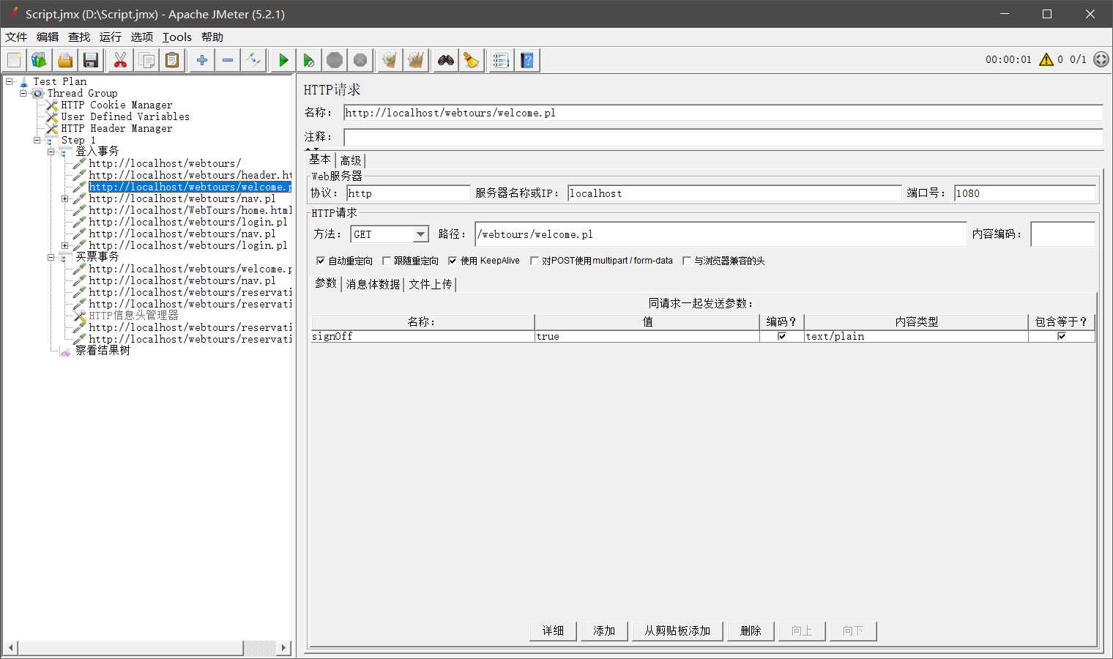Start the test with green play icon
This screenshot has width=1113, height=659.
tap(283, 60)
